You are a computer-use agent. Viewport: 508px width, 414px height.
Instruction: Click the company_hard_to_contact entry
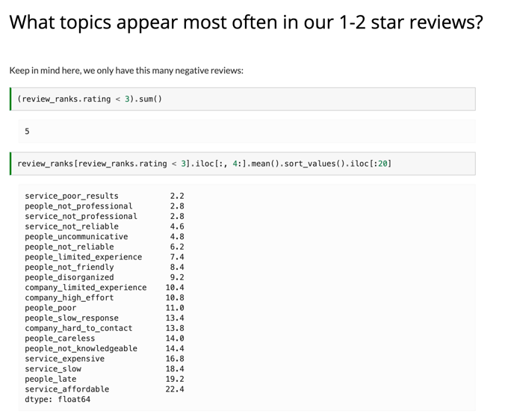pos(78,328)
